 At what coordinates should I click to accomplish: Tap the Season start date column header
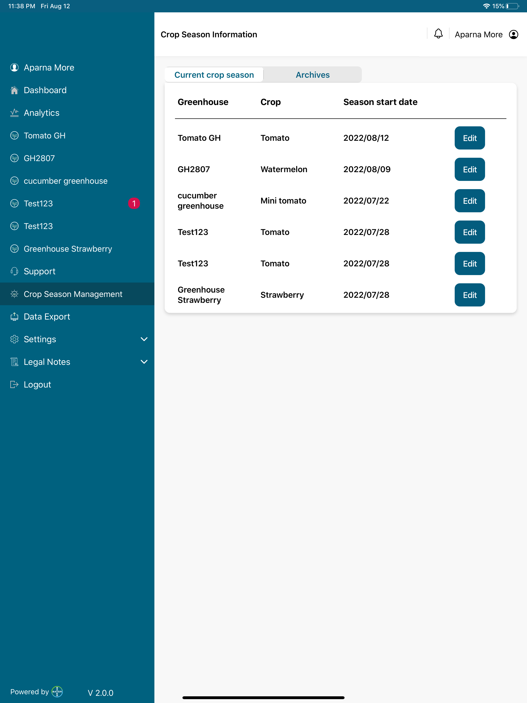click(x=380, y=102)
